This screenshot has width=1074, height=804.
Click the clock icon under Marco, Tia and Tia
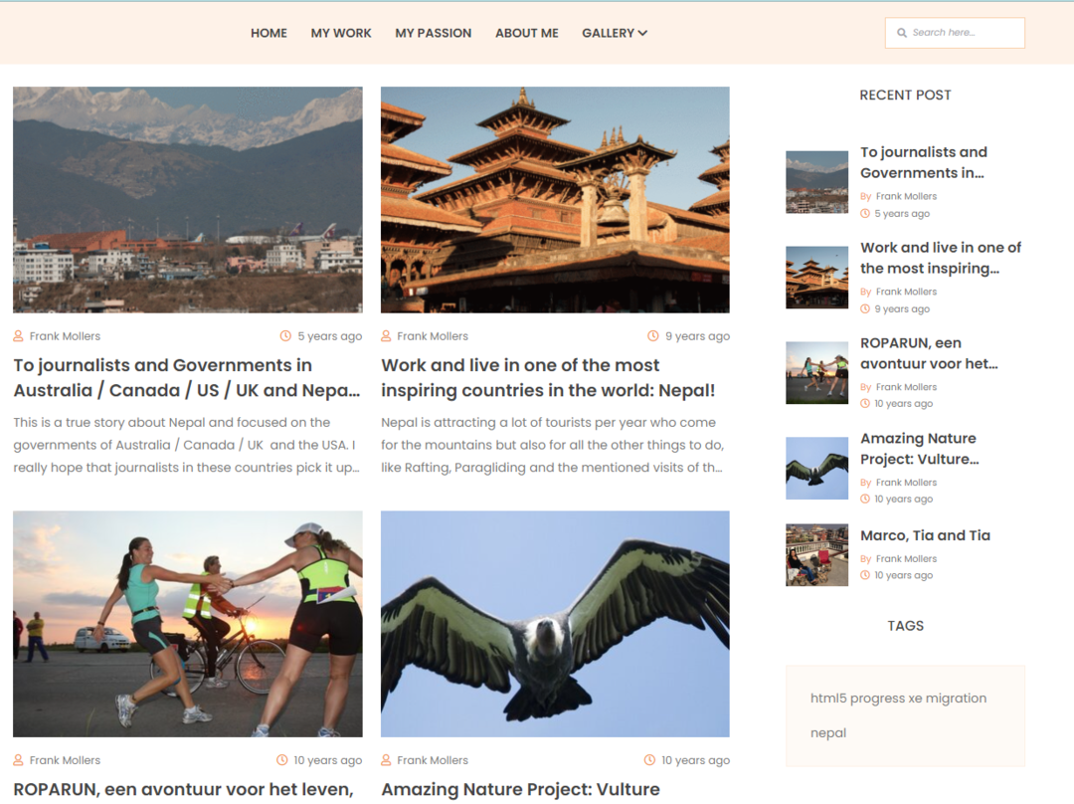point(865,576)
